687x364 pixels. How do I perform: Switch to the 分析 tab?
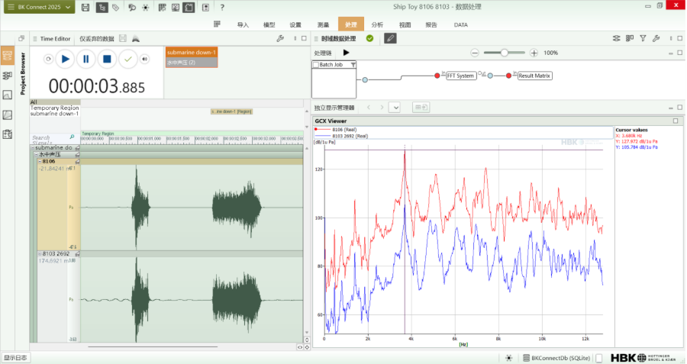377,24
